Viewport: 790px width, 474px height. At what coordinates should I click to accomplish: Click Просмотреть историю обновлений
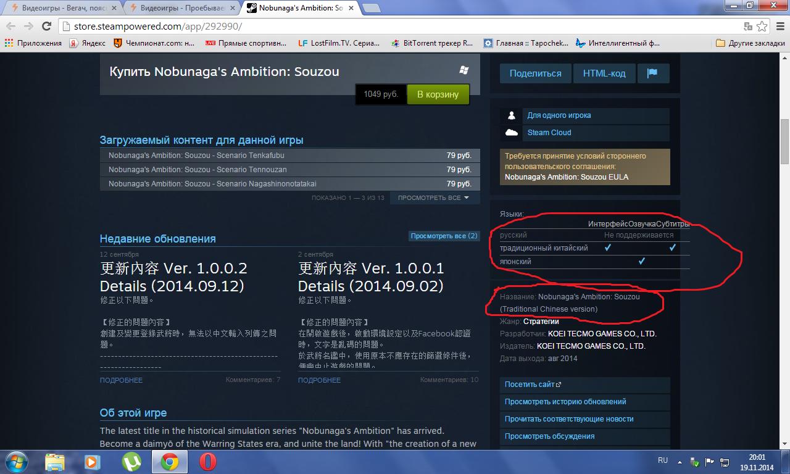coord(584,402)
